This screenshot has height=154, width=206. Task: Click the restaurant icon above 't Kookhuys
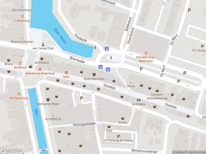pyautogui.click(x=22, y=16)
